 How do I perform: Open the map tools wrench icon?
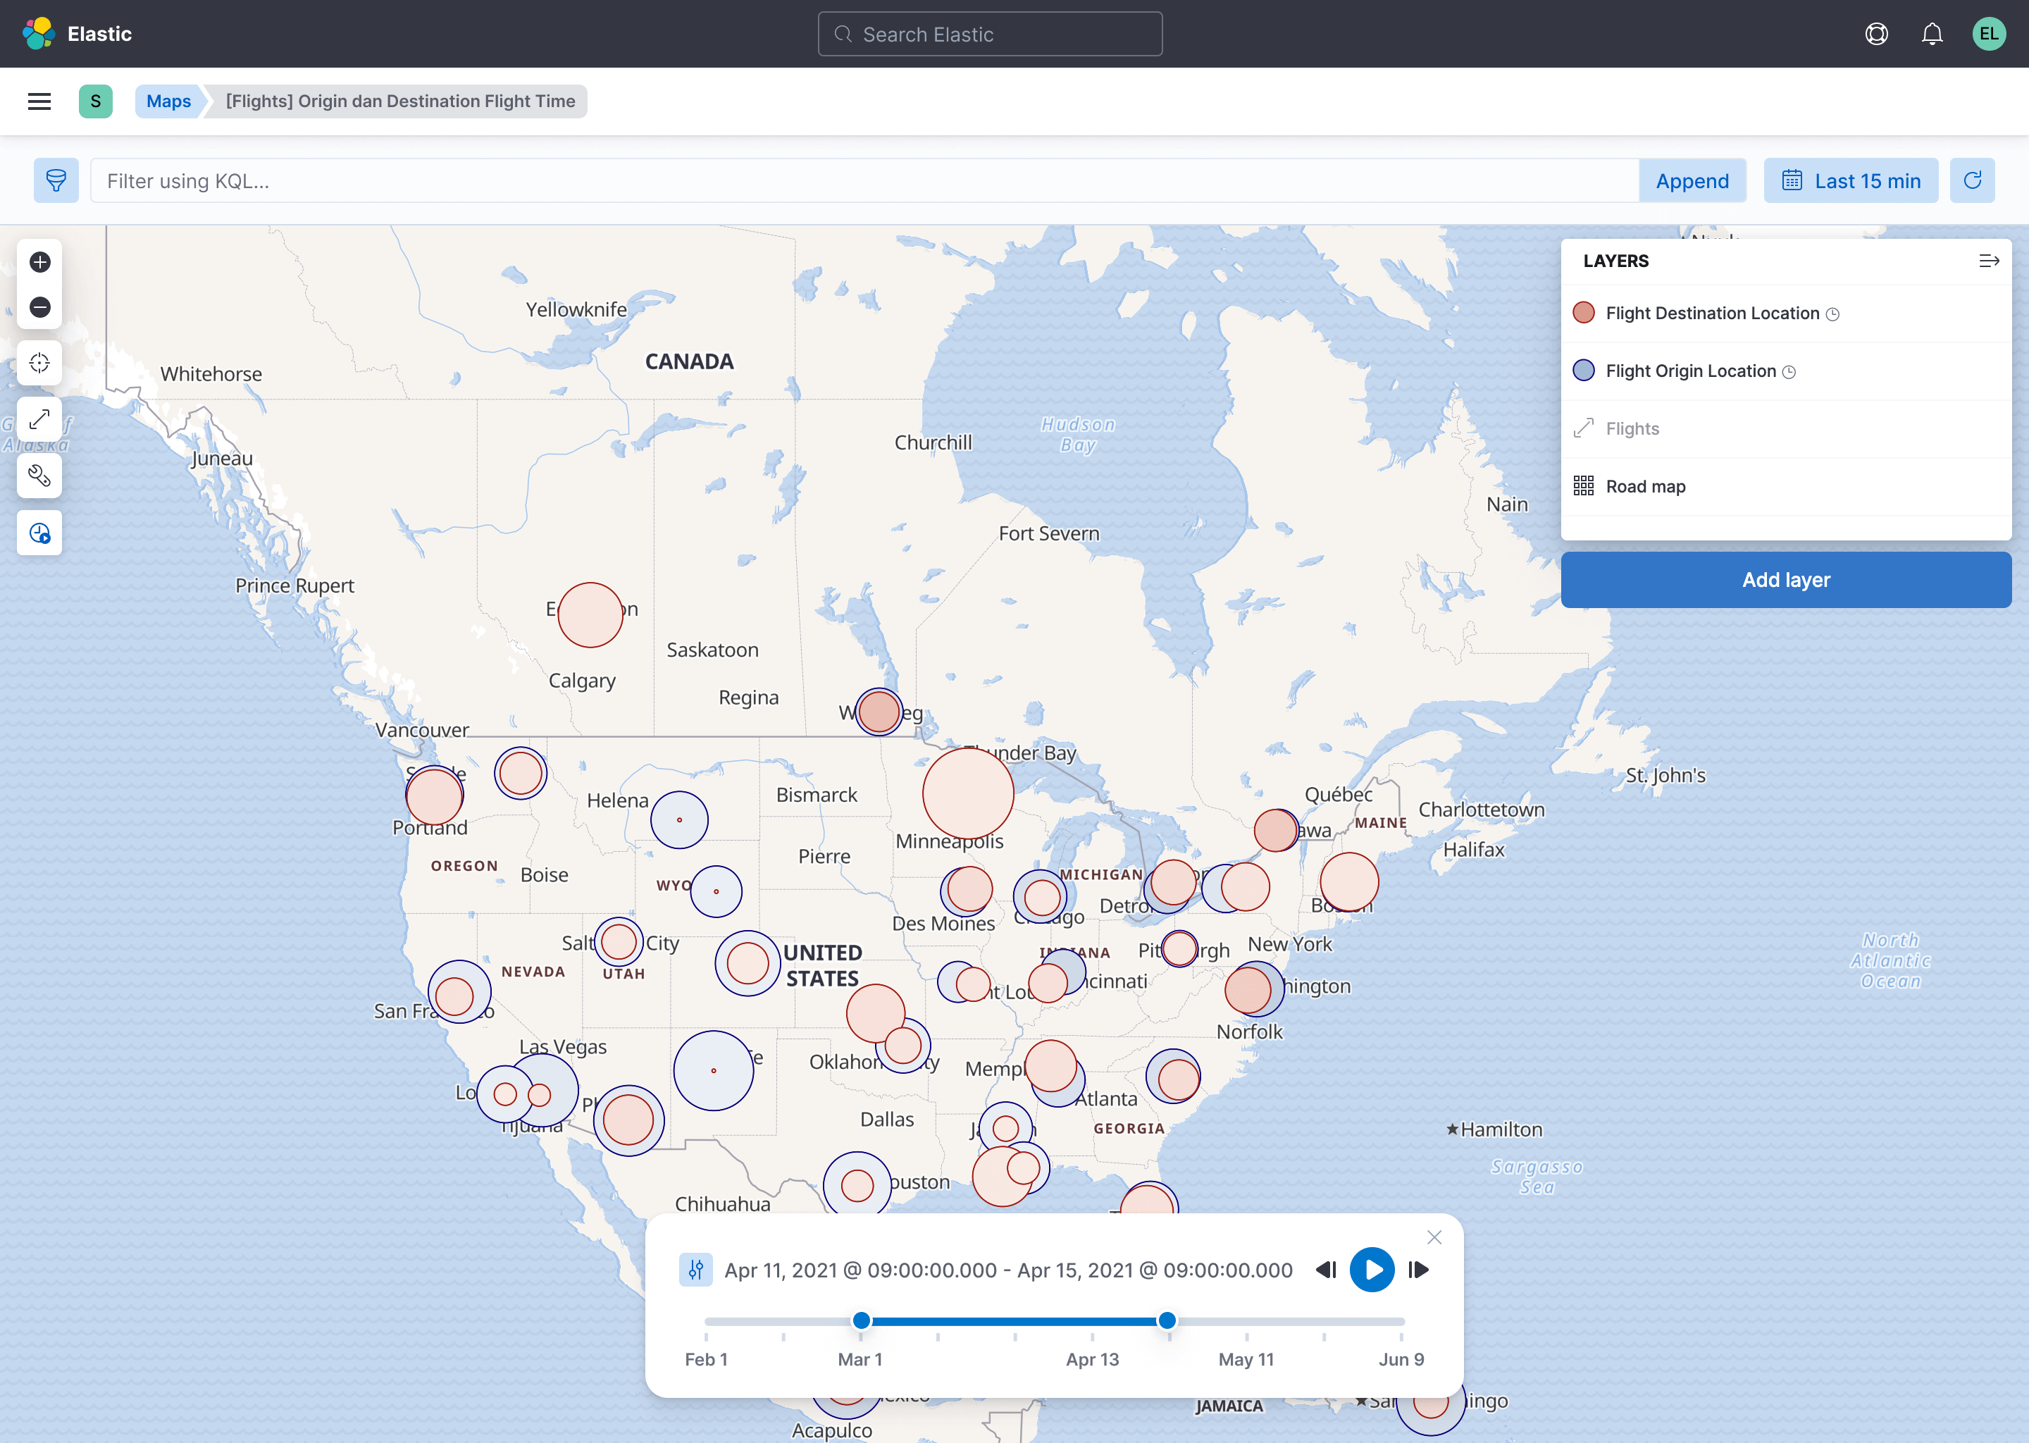point(39,476)
